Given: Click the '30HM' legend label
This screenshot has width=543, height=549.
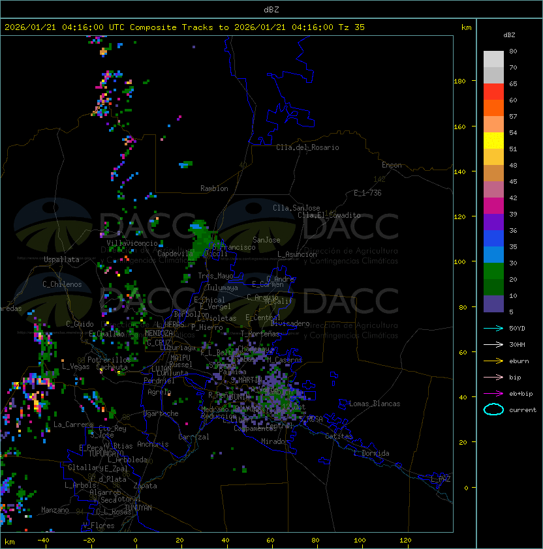Looking at the screenshot, I should click(x=517, y=345).
